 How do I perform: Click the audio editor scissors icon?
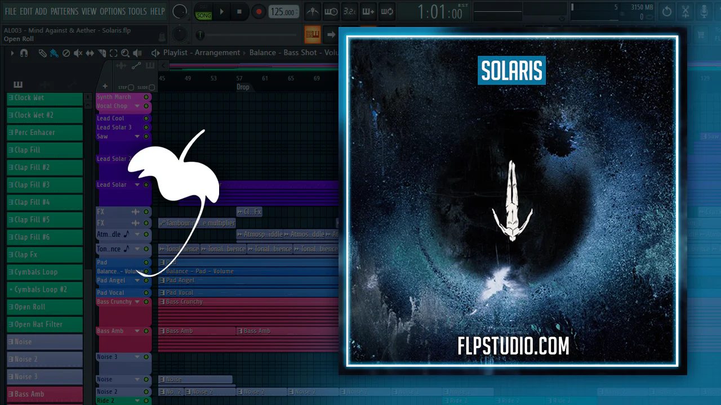[686, 11]
